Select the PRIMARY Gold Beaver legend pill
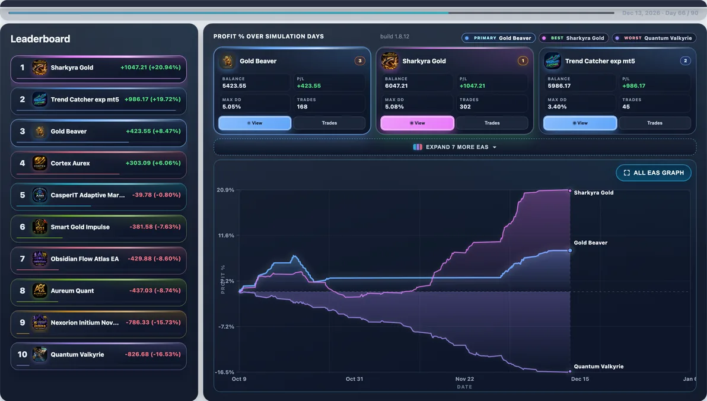 click(x=498, y=39)
